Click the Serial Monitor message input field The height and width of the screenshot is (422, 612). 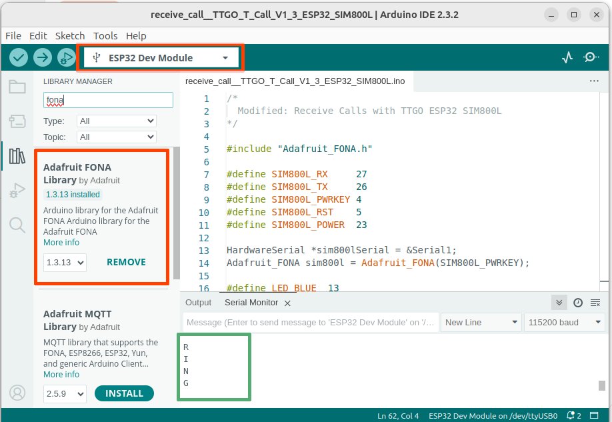(x=311, y=323)
